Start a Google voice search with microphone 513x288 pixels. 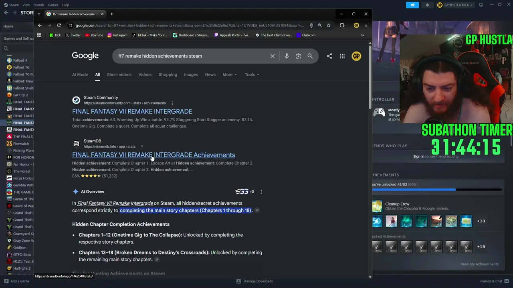point(287,56)
